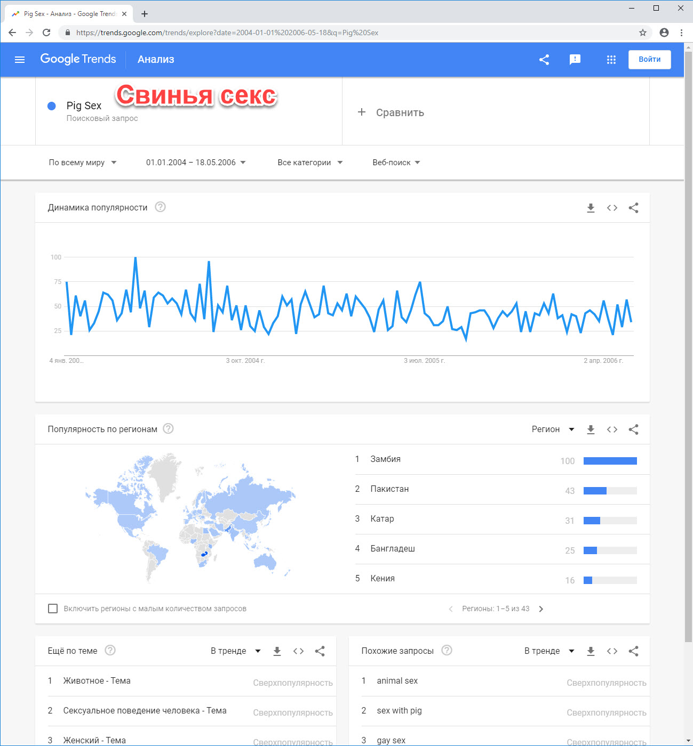Open В тренде dropdown in Похожие запросы
Viewport: 693px width, 746px height.
[x=549, y=651]
